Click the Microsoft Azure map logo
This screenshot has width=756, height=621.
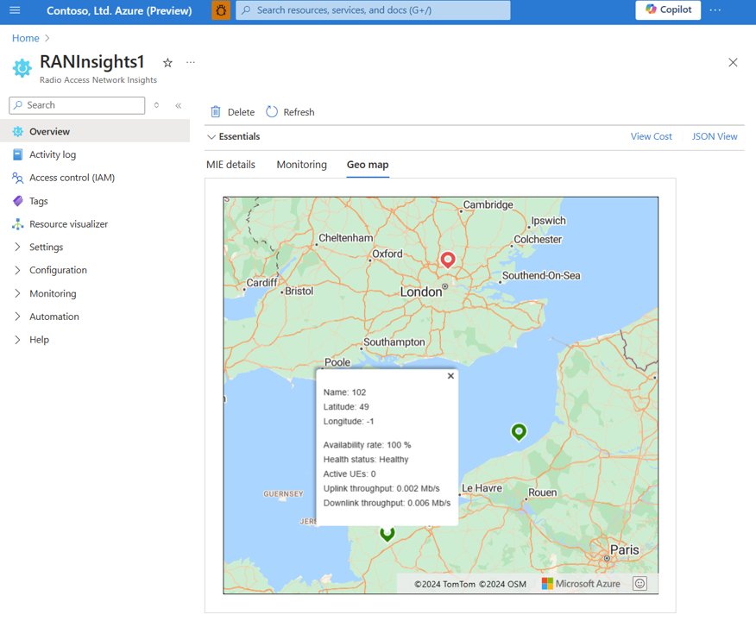(581, 583)
